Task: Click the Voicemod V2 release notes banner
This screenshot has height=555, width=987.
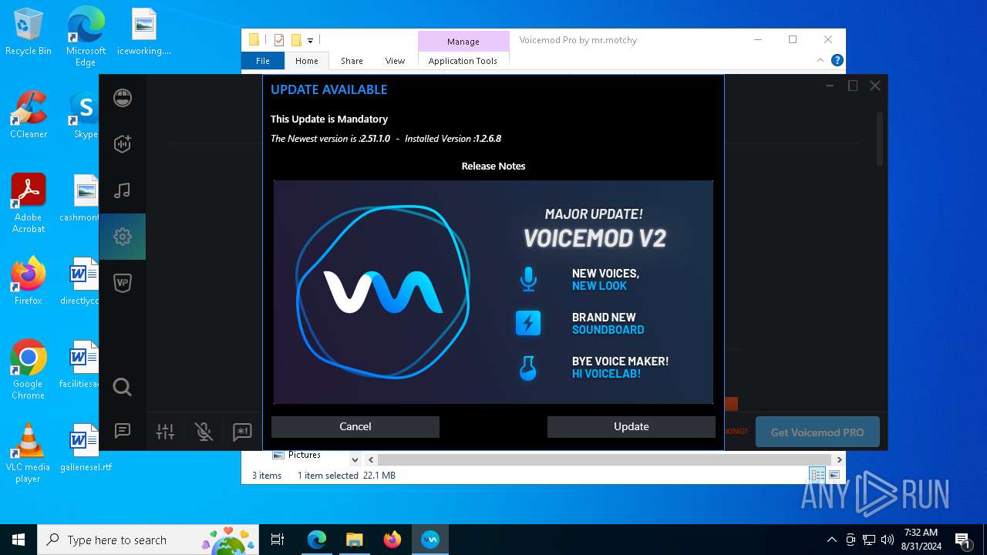Action: coord(493,292)
